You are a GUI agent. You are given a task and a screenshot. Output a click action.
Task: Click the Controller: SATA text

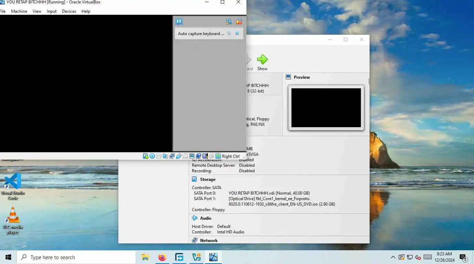point(207,188)
